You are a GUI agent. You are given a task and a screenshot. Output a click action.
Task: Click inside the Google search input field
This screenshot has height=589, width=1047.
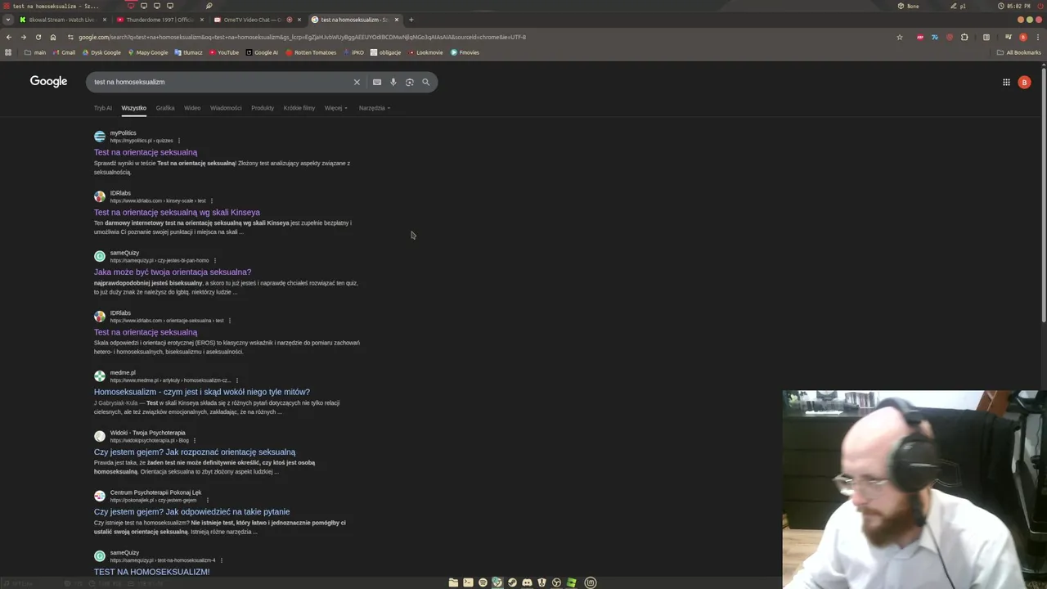tap(221, 82)
